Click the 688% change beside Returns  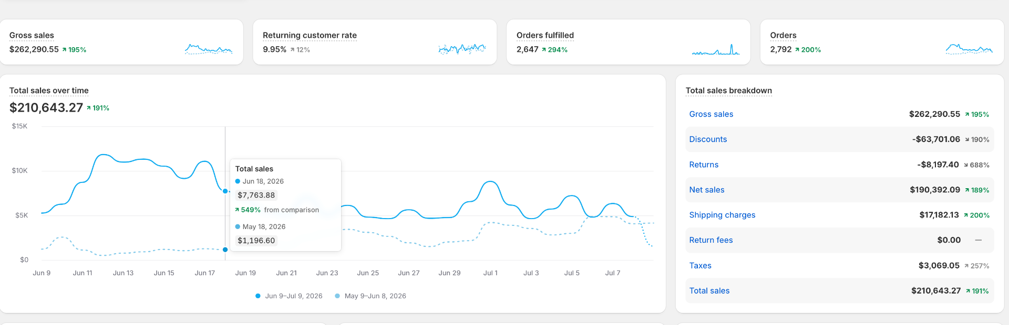coord(976,165)
